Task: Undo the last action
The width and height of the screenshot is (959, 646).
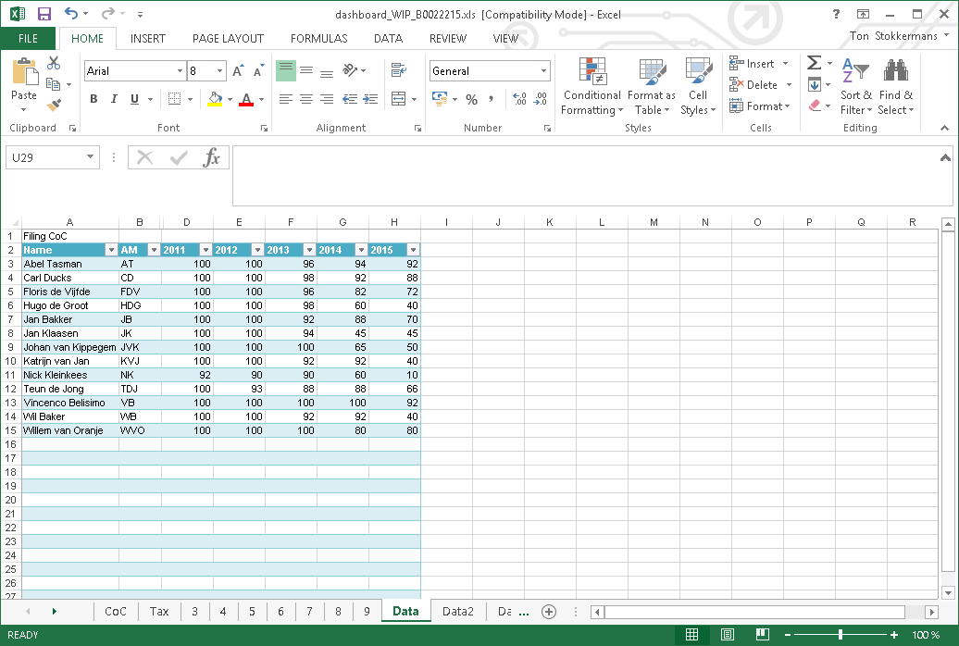Action: (x=71, y=14)
